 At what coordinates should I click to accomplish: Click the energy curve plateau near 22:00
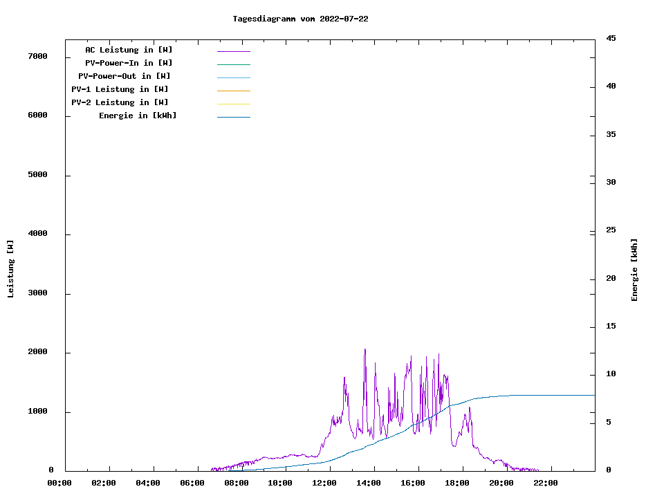point(546,395)
